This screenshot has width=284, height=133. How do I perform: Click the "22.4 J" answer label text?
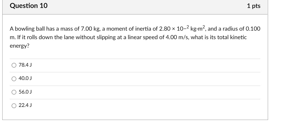click(x=25, y=105)
